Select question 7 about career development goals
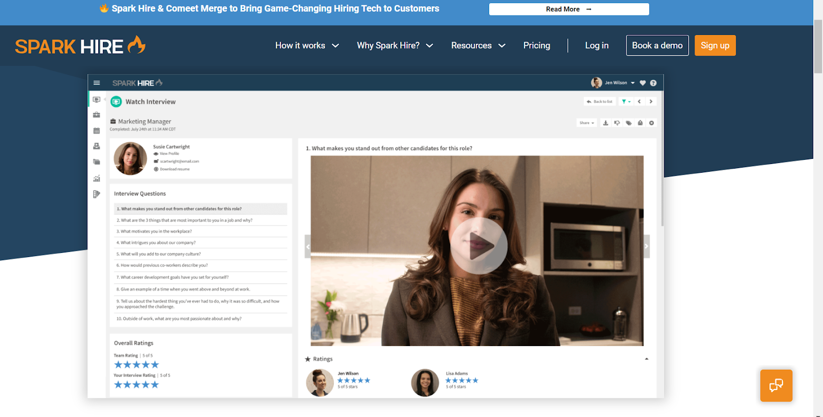The height and width of the screenshot is (417, 823). tap(201, 277)
